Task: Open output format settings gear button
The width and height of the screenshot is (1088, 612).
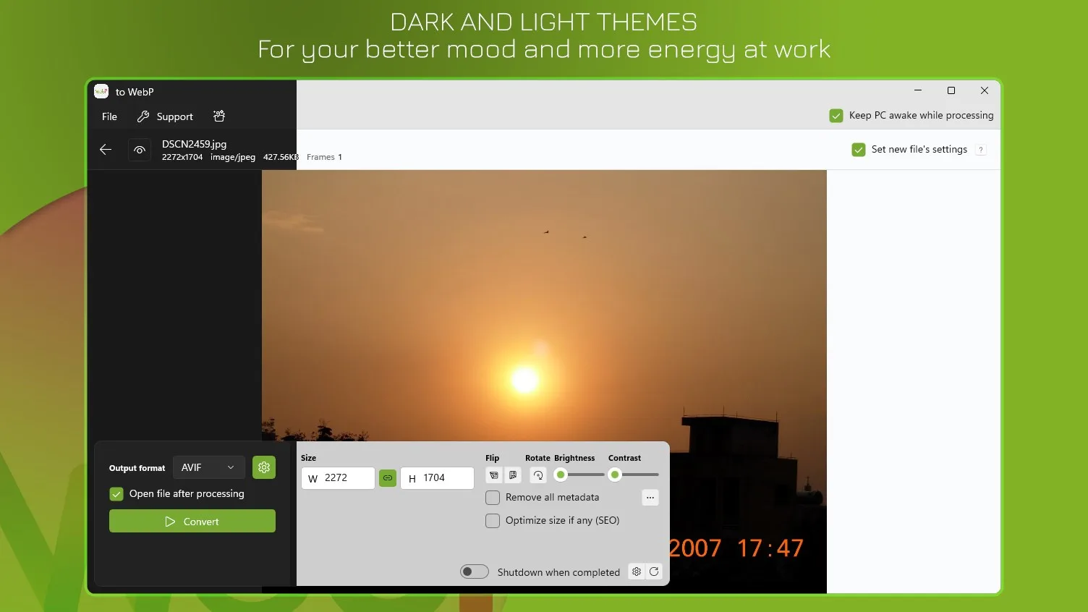Action: pyautogui.click(x=264, y=467)
